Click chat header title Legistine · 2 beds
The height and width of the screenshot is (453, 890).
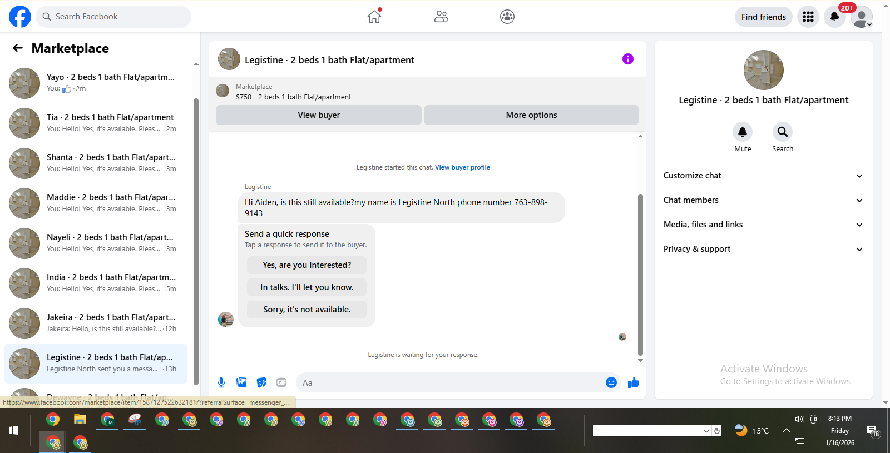pos(329,60)
